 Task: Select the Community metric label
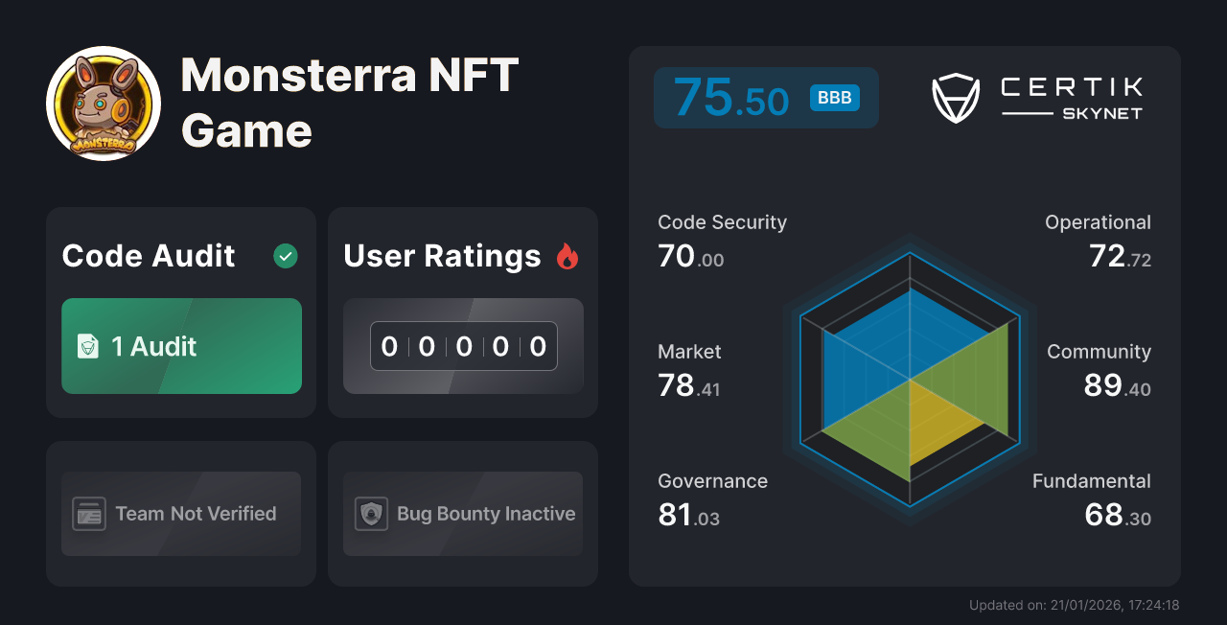[1099, 352]
